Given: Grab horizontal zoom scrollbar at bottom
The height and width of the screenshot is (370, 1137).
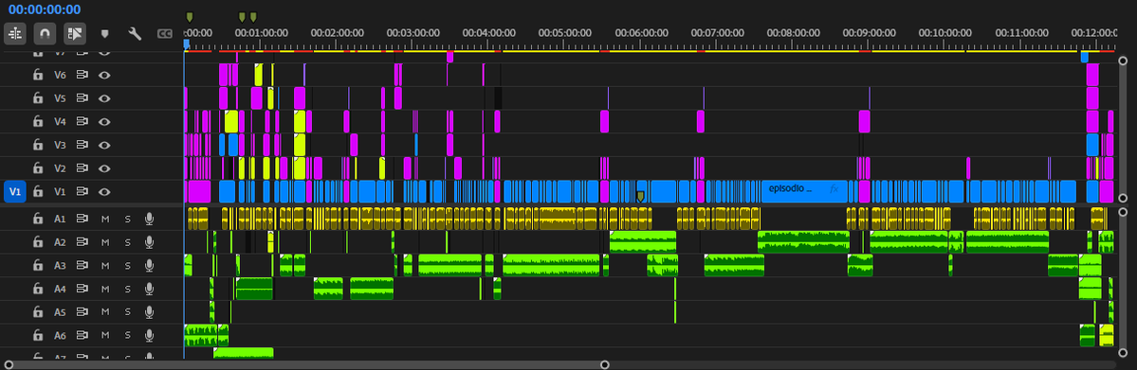Looking at the screenshot, I should click(x=306, y=364).
